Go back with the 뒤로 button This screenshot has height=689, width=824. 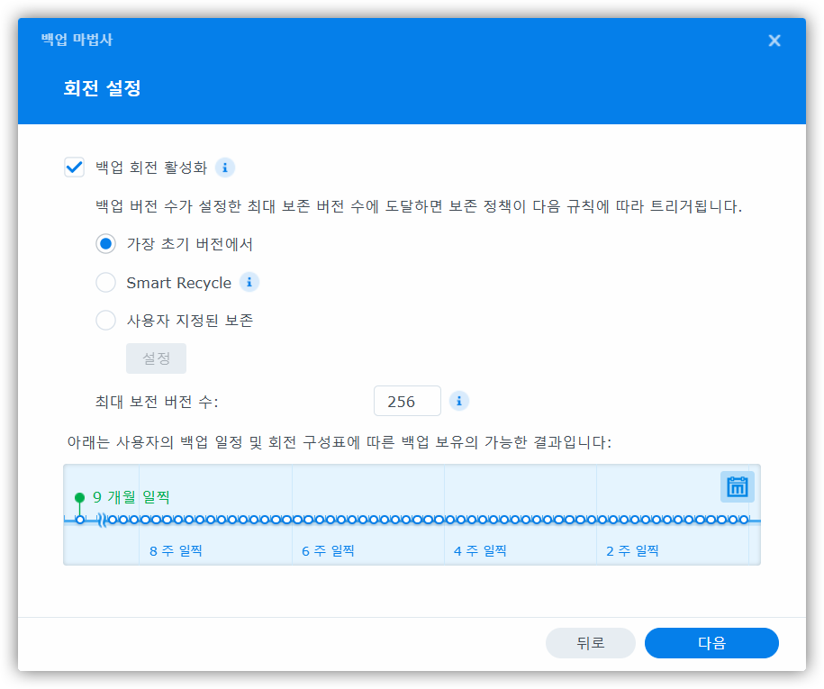pyautogui.click(x=590, y=643)
